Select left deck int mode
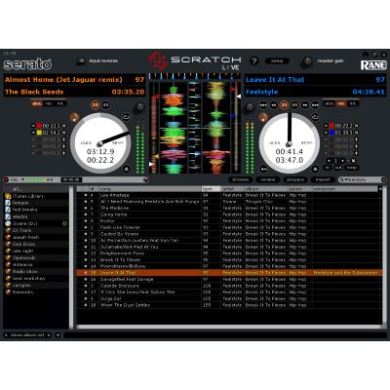The image size is (390, 390). point(60,103)
